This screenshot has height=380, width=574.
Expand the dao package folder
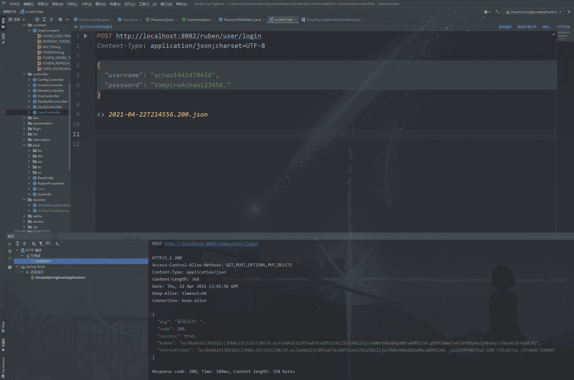pyautogui.click(x=24, y=118)
